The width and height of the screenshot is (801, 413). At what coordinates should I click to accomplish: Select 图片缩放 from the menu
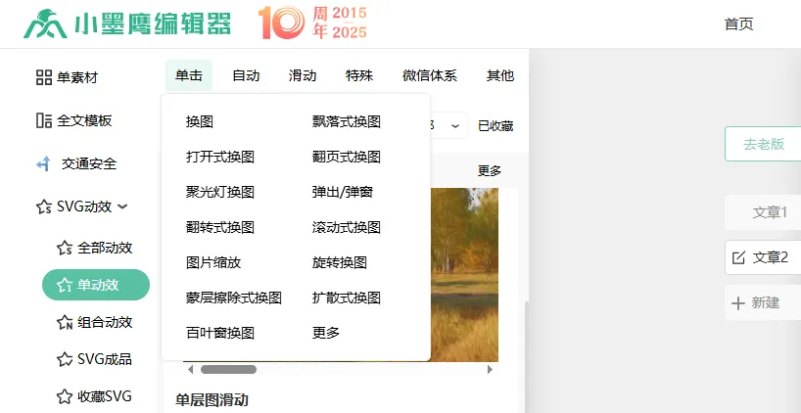tap(213, 262)
